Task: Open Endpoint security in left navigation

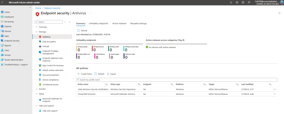Action: click(12, 41)
